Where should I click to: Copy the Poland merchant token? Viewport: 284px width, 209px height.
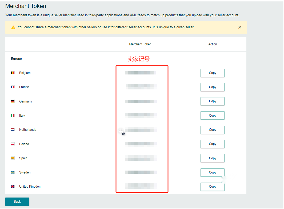pos(212,144)
